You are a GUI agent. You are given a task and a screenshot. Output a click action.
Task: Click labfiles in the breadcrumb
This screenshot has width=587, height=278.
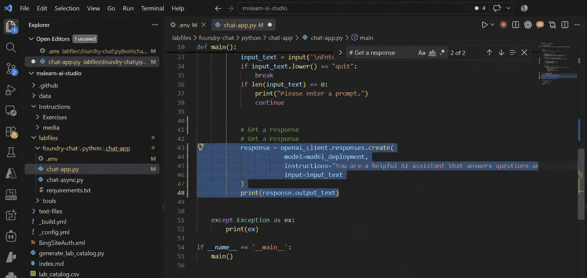pos(182,38)
